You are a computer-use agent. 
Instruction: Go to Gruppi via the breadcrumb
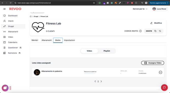(x=36, y=16)
